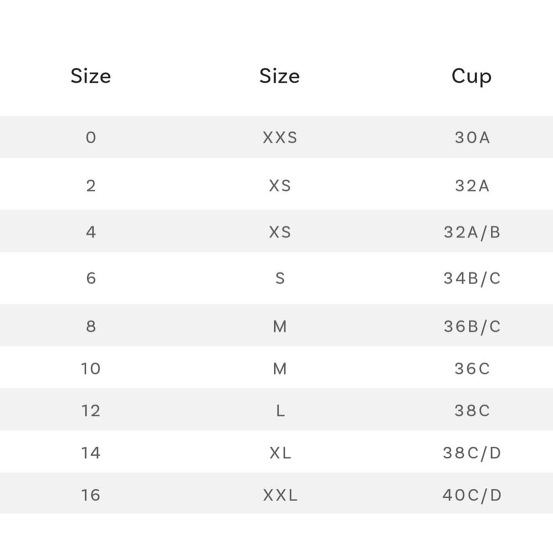Click the Size header above letter sizes
The width and height of the screenshot is (553, 553).
279,76
